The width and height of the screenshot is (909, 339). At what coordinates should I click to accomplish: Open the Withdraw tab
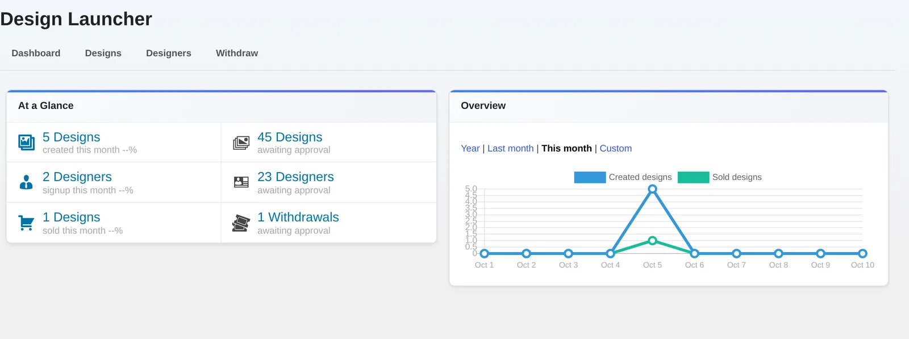[x=237, y=53]
